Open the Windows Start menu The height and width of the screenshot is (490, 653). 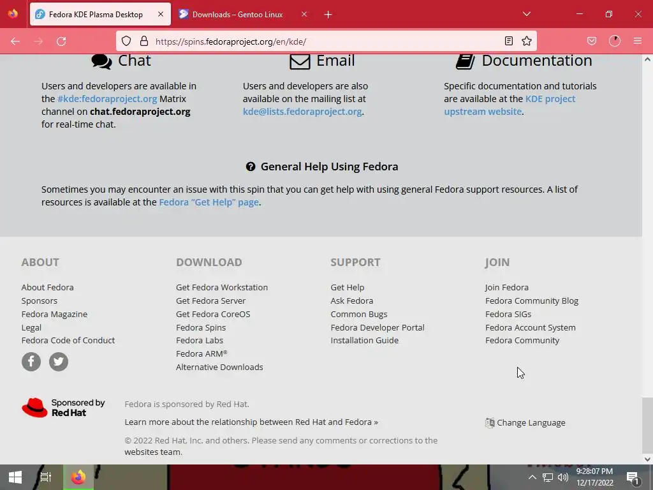pyautogui.click(x=15, y=477)
